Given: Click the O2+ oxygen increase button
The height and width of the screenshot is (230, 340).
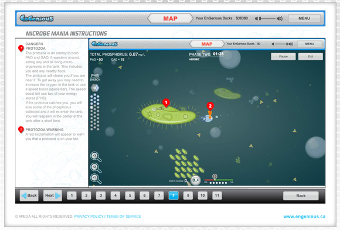Looking at the screenshot, I should point(196,180).
